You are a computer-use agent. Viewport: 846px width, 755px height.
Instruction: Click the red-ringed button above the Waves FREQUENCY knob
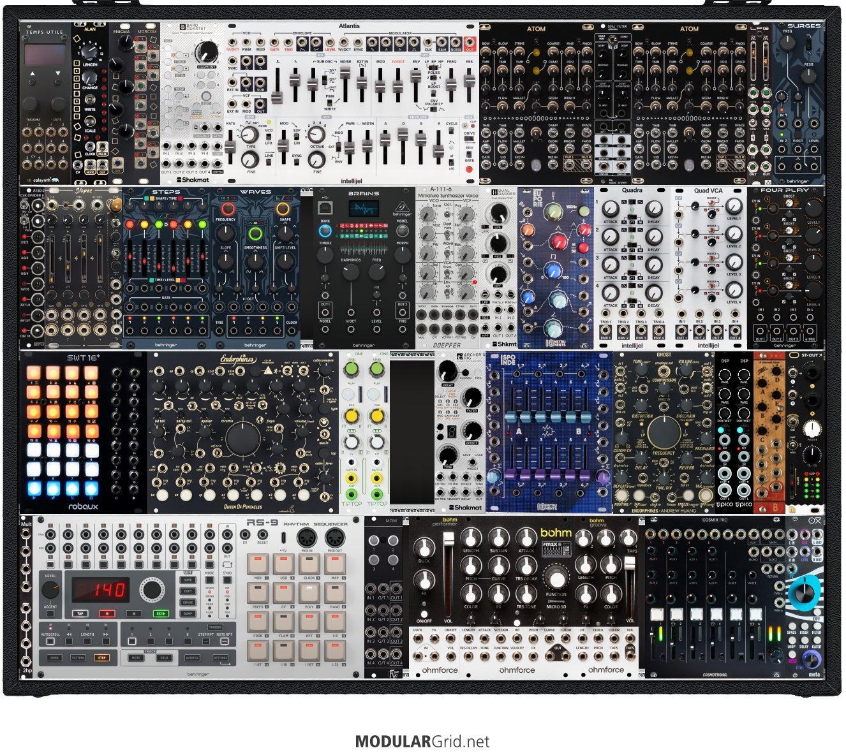click(228, 209)
